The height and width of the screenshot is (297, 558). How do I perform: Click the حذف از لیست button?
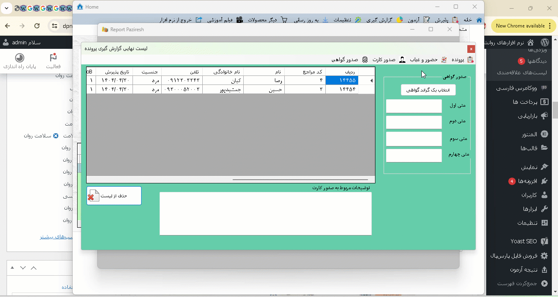114,196
